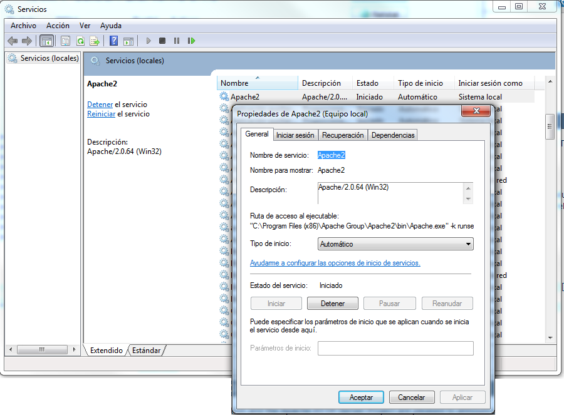Screen dimensions: 564x415
Task: Select the Apache2 gear icon in the list
Action: pos(224,96)
